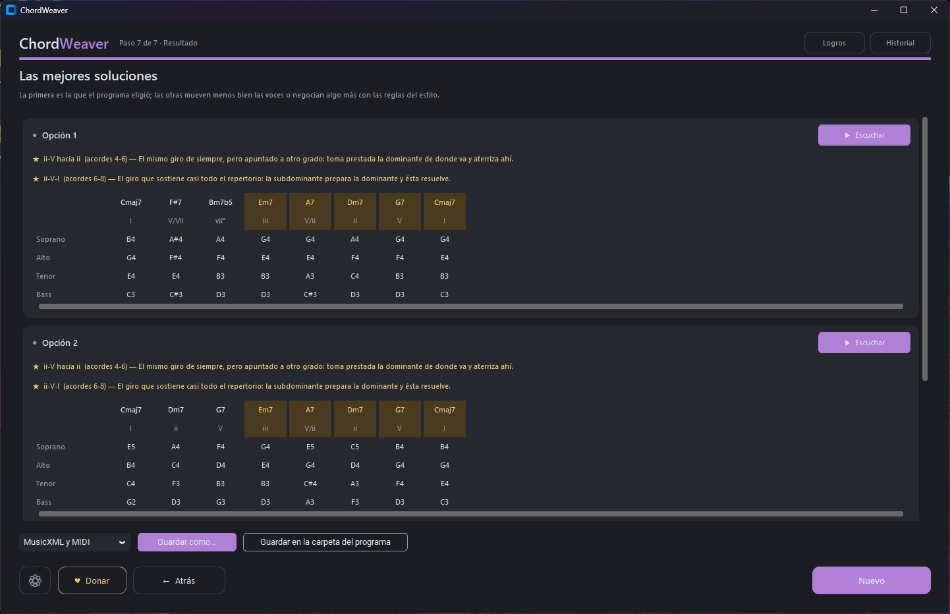Click the Bm7b5 chord header in Opción 1

click(x=221, y=202)
